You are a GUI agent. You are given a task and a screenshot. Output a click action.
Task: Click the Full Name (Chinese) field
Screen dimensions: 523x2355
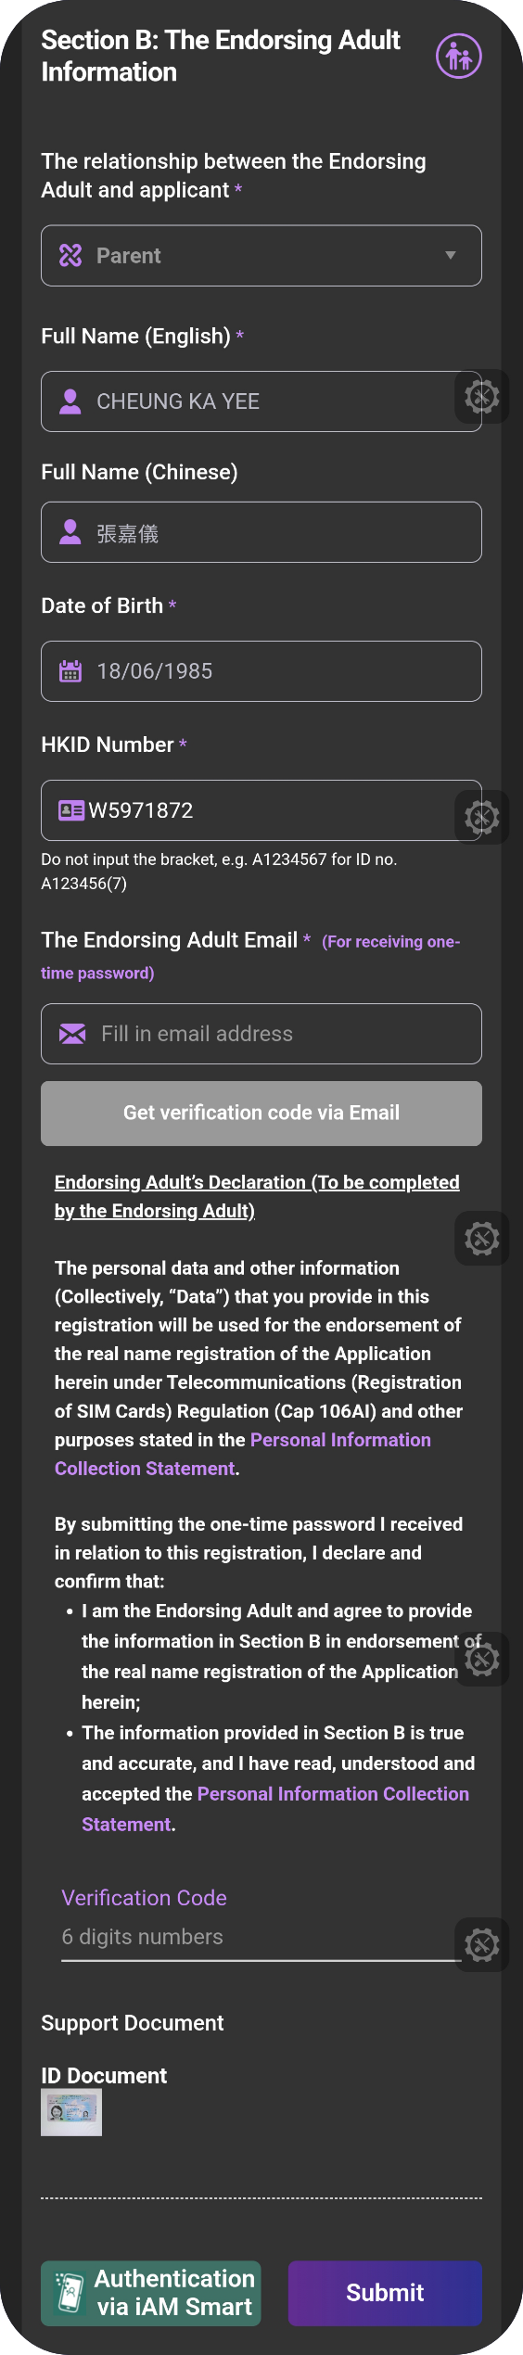[x=261, y=532]
